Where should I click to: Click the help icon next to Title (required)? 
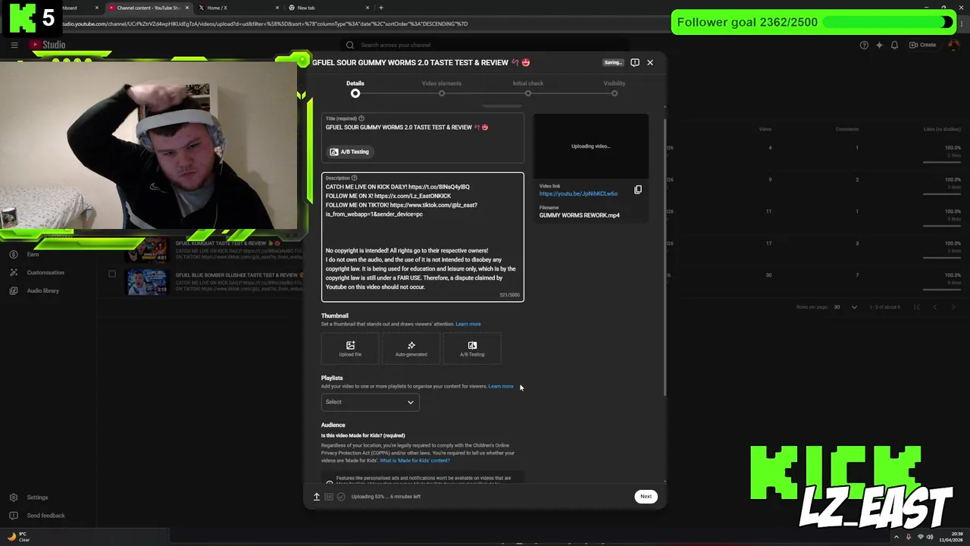pyautogui.click(x=361, y=118)
